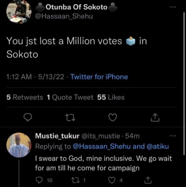Image resolution: width=186 pixels, height=187 pixels.
Task: Reply to the main tweet
Action: pos(28,118)
